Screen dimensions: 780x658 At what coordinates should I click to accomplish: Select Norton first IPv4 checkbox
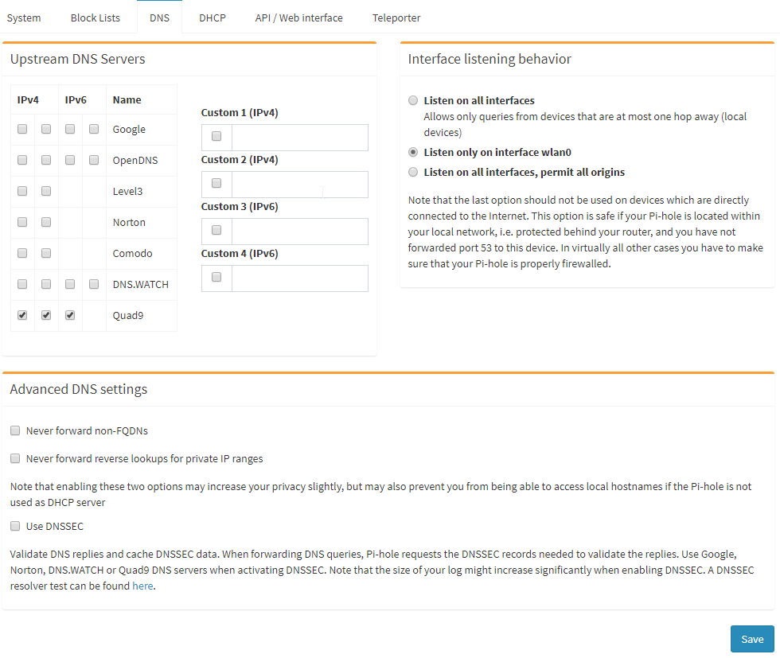click(x=22, y=222)
